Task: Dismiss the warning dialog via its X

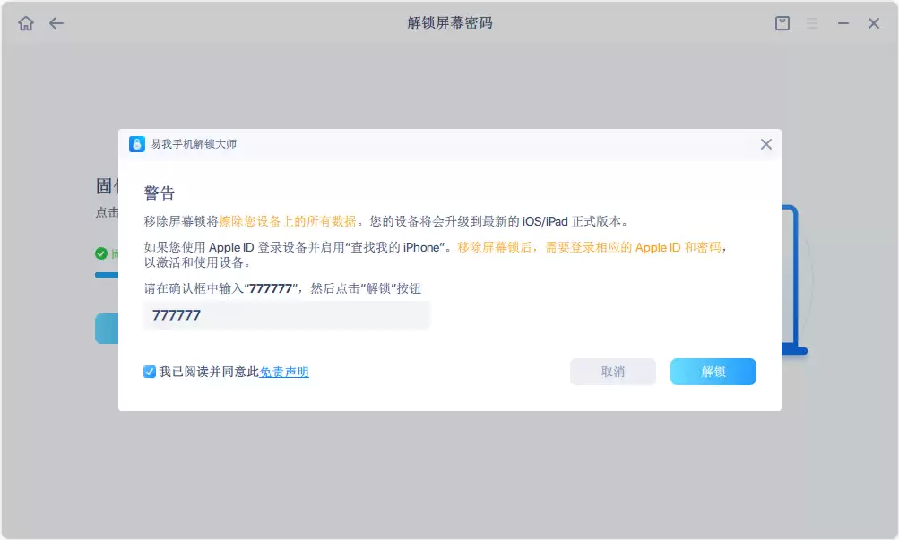Action: (766, 144)
